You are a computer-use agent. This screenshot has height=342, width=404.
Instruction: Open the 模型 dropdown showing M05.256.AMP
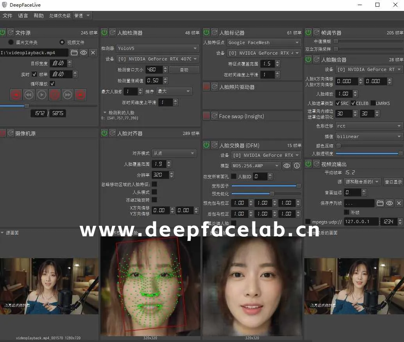[x=256, y=166]
